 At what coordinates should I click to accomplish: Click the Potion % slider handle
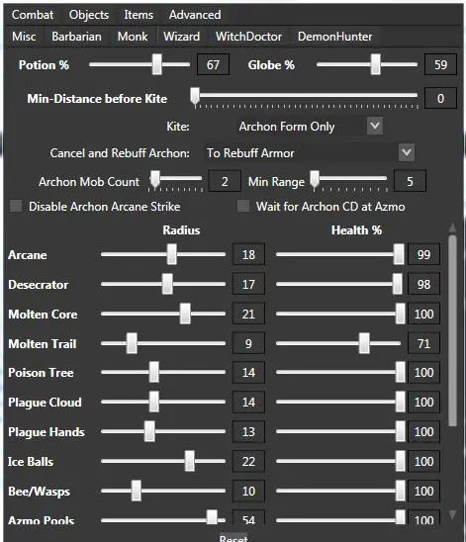(157, 64)
